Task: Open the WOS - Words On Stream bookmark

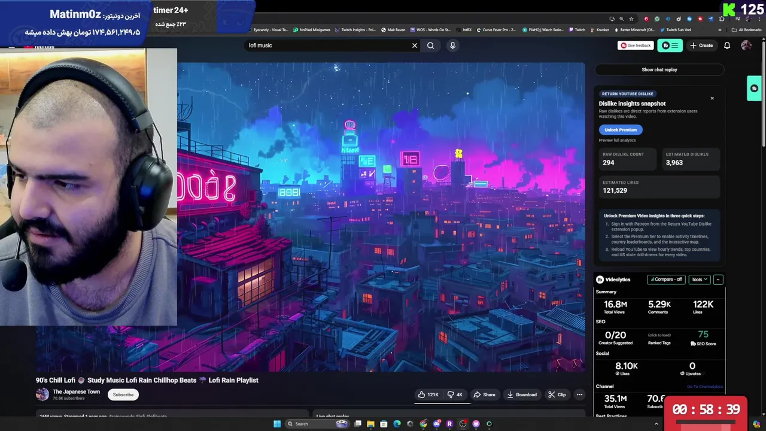Action: point(430,30)
